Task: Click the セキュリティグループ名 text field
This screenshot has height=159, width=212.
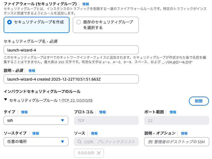Action: pos(71,50)
